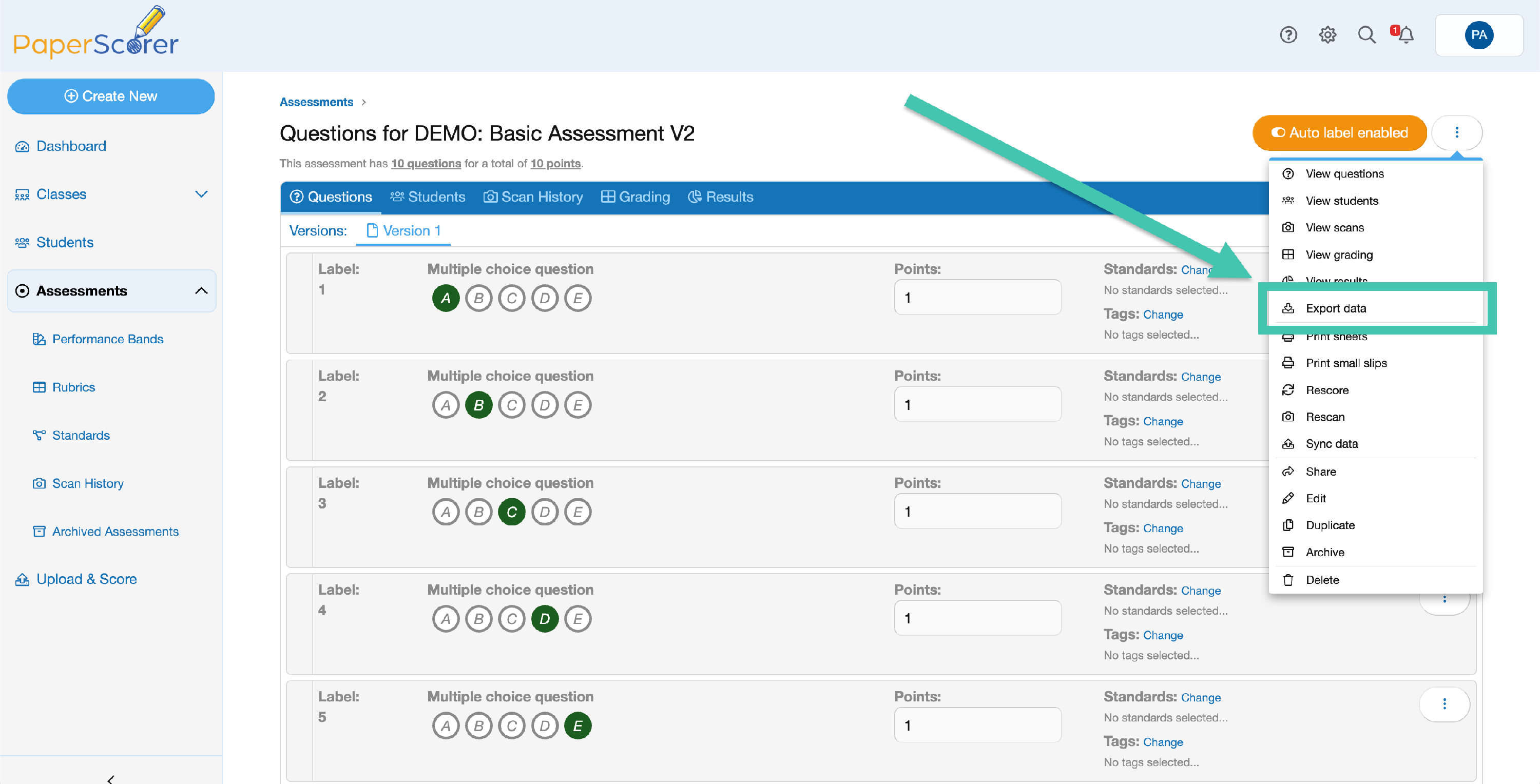Click the Delete trash icon in menu

pos(1288,580)
